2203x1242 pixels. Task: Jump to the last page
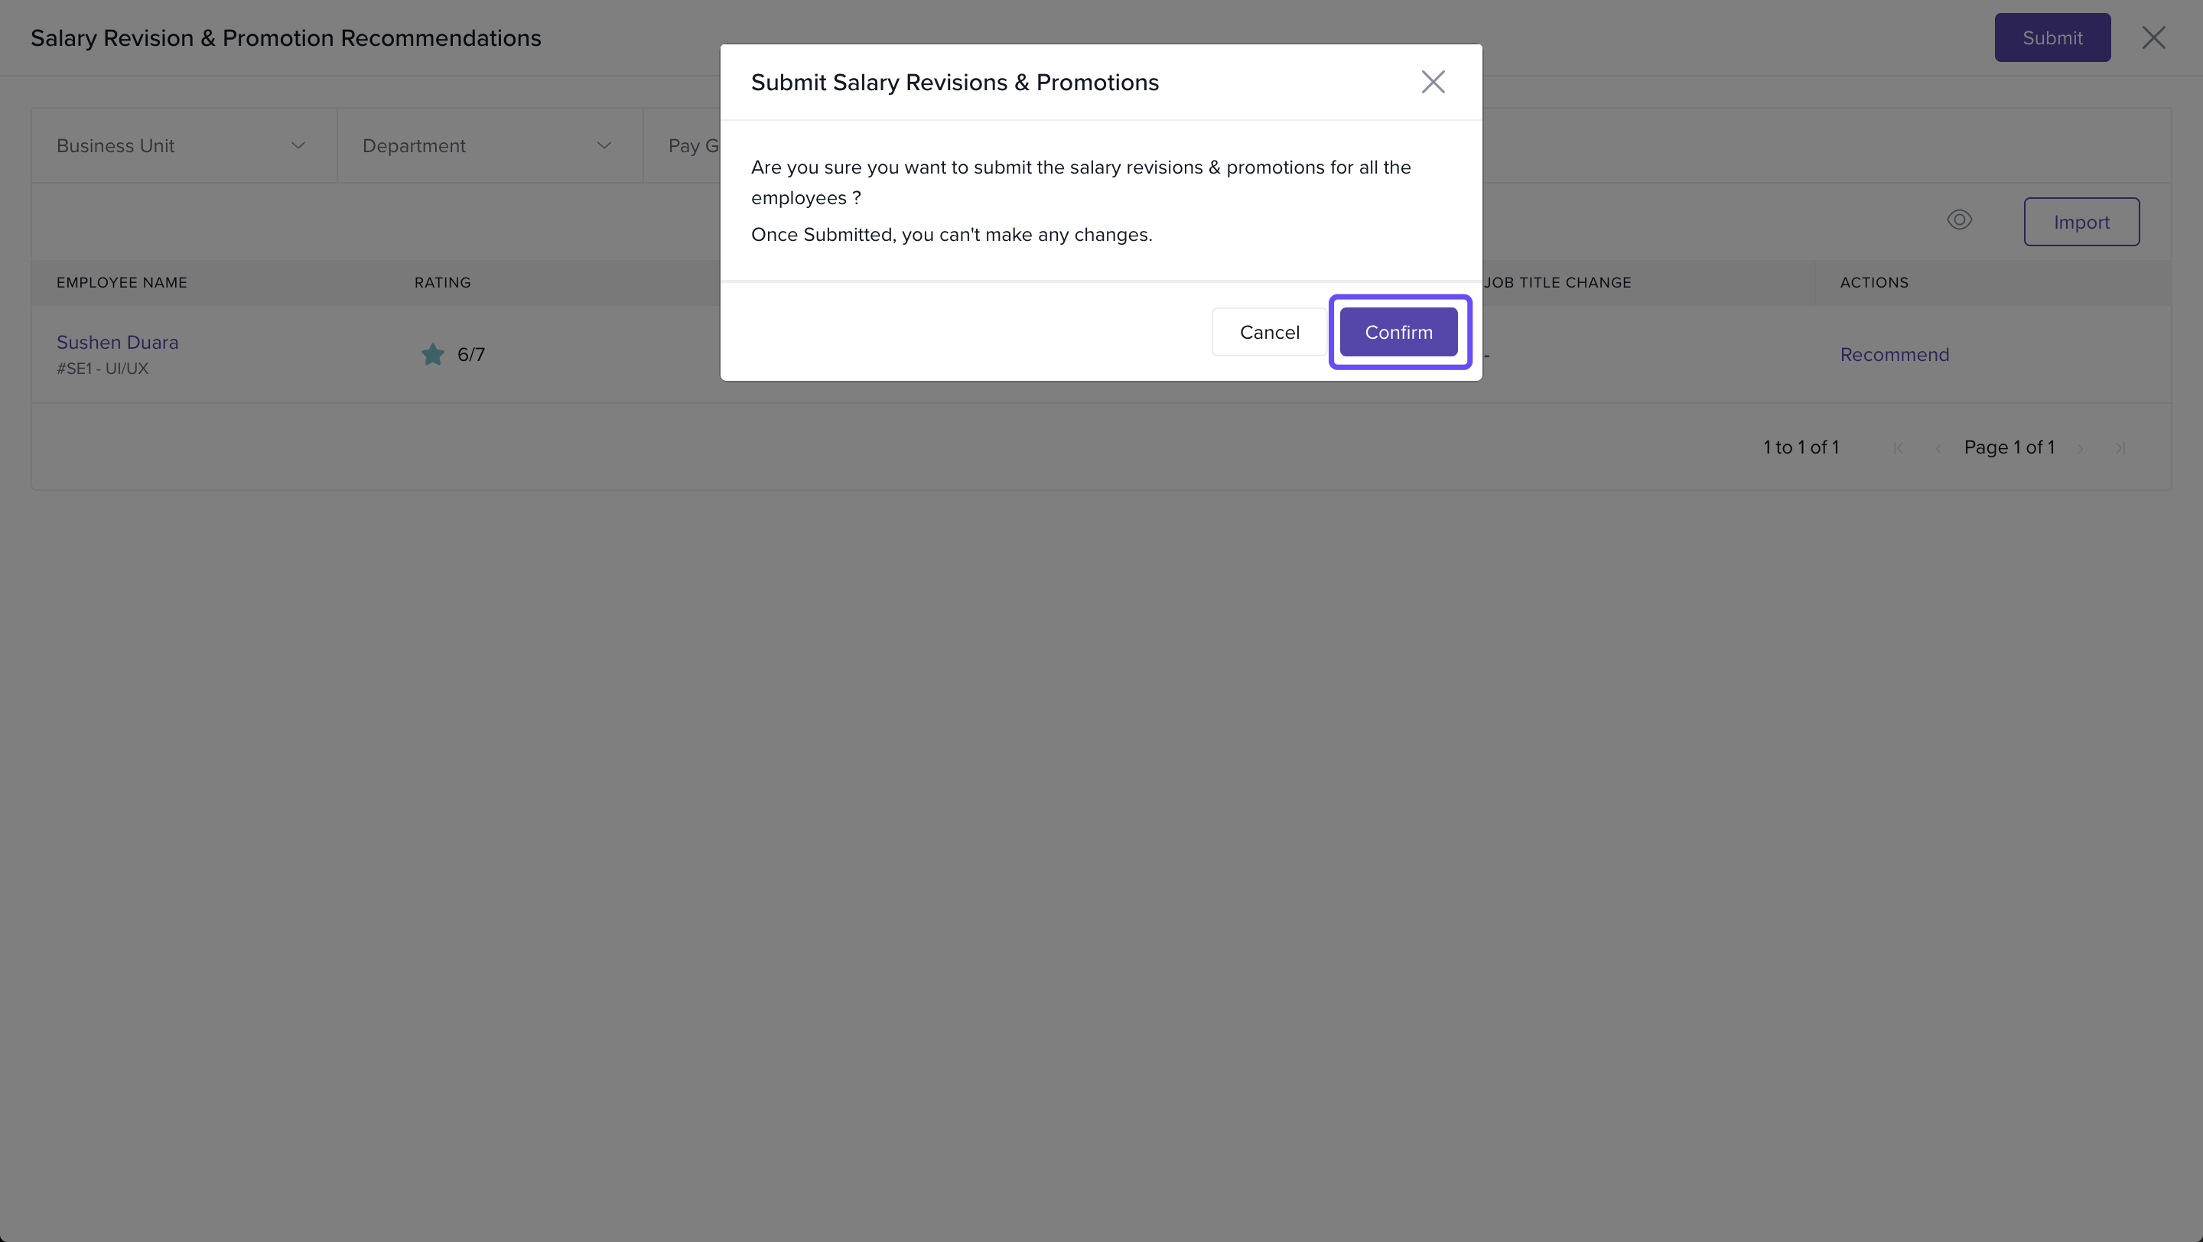coord(2120,448)
